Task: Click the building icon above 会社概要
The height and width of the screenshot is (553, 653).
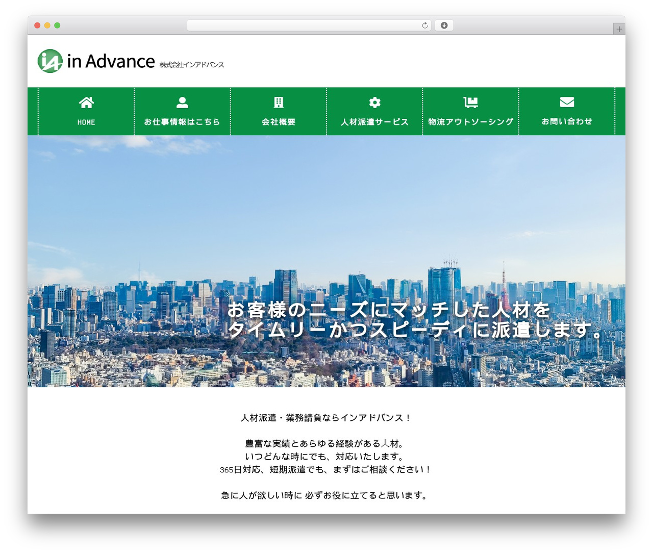Action: [279, 103]
